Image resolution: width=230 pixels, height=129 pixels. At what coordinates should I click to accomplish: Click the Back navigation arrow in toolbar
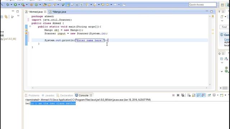point(107,5)
